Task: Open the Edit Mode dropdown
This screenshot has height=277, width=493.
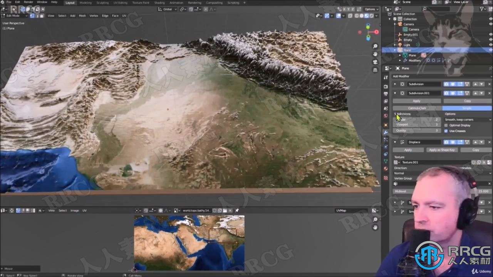Action: [x=15, y=16]
